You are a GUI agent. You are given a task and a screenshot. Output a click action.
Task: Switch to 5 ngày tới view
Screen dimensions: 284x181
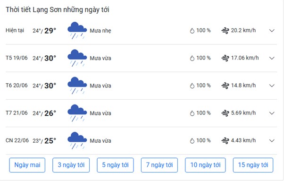tap(115, 165)
